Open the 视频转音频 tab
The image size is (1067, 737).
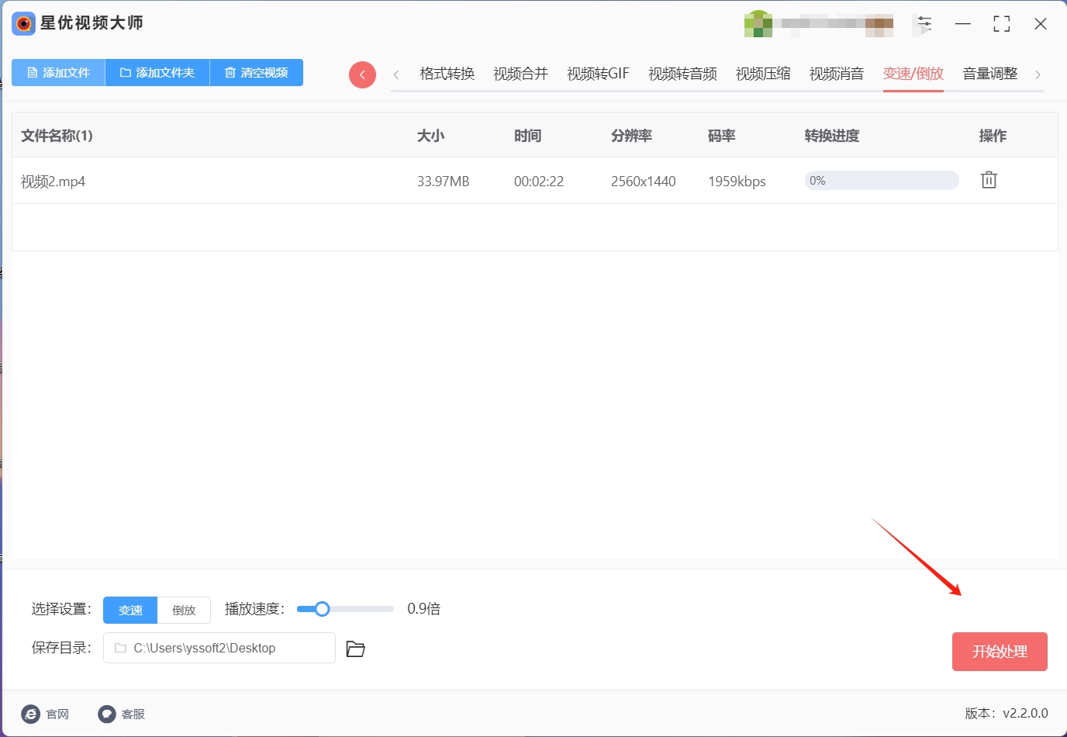pyautogui.click(x=682, y=74)
